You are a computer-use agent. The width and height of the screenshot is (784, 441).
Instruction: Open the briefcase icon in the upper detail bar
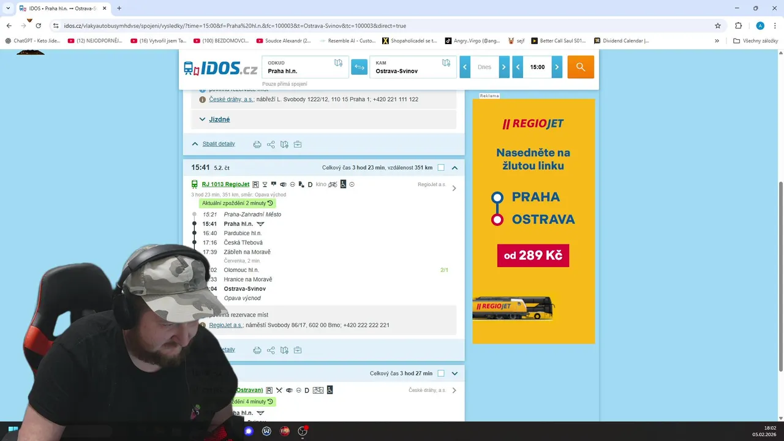(x=298, y=145)
